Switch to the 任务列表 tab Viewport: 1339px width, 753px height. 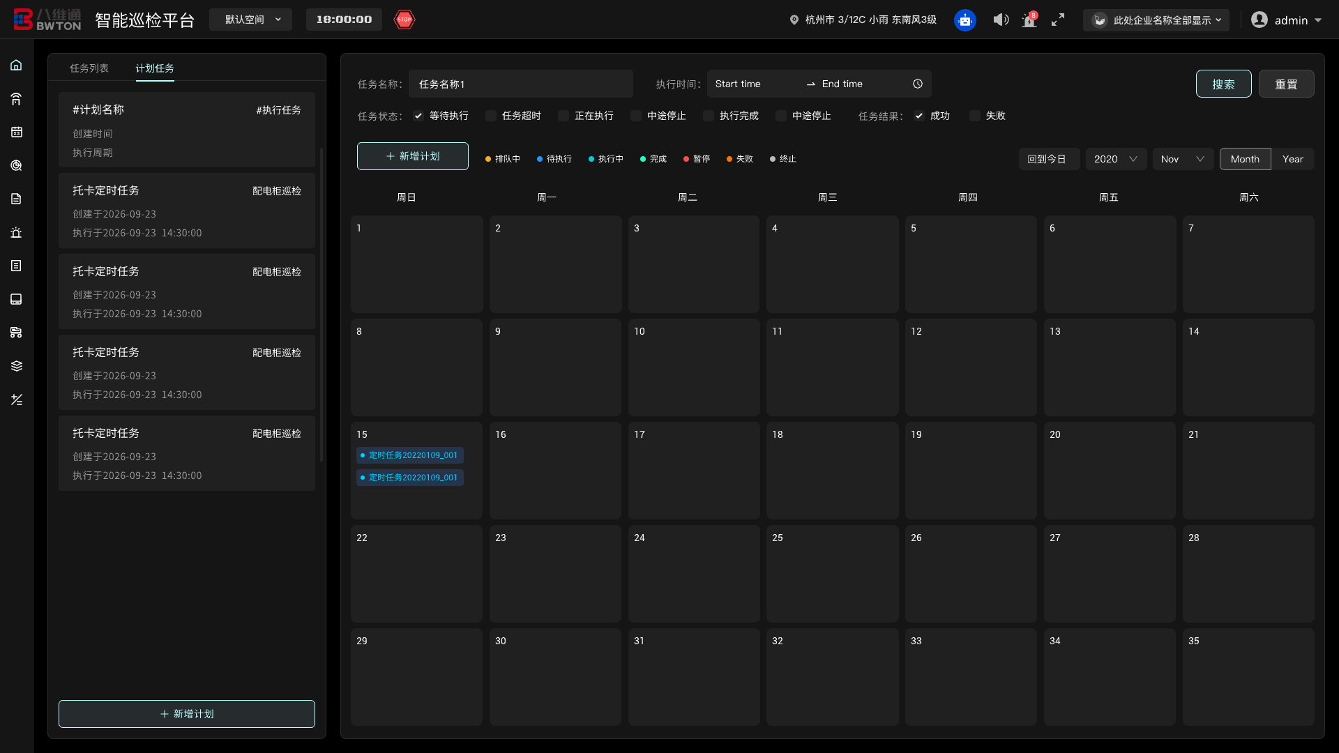[89, 68]
